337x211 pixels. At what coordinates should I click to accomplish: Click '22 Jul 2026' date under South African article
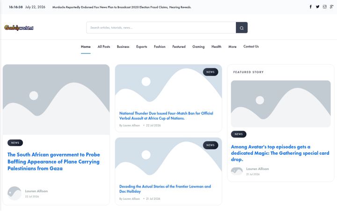click(32, 196)
